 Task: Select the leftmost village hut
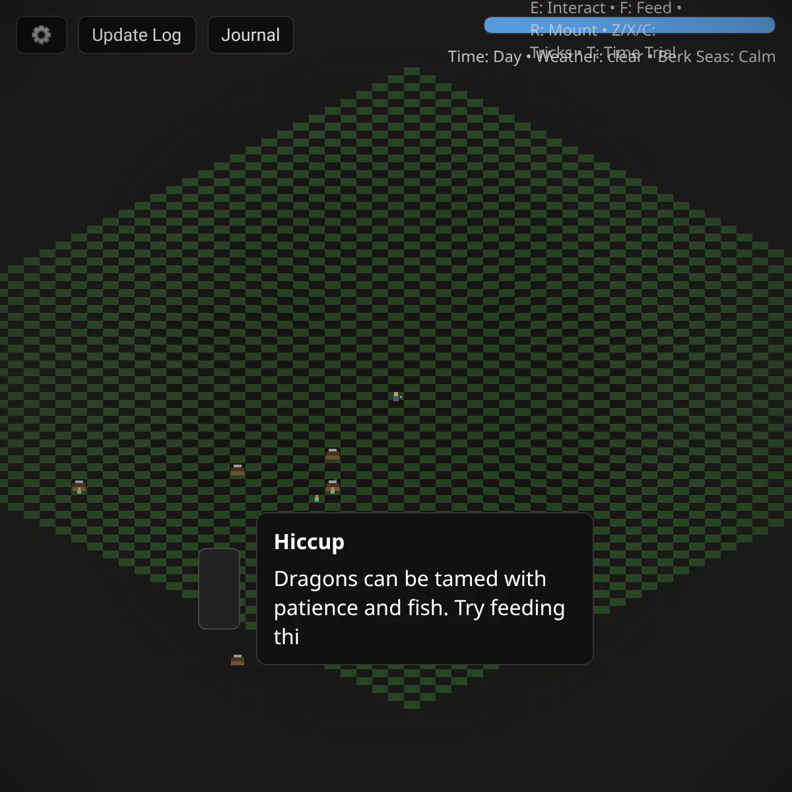pos(79,485)
